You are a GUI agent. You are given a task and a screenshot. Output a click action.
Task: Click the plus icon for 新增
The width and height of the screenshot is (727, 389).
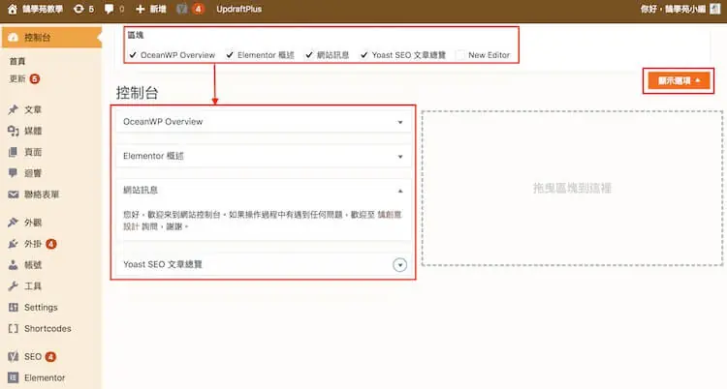pos(140,9)
